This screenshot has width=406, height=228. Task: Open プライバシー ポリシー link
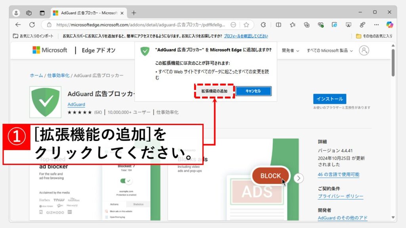click(341, 196)
